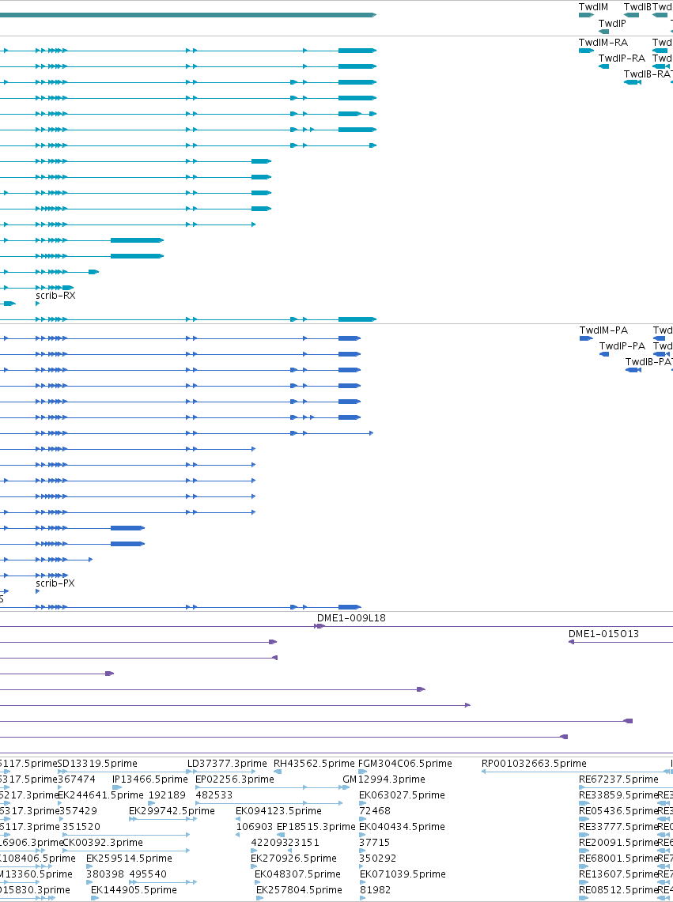Viewport: 673px width, 902px height.
Task: Click the 495540 feature label
Action: [x=148, y=874]
